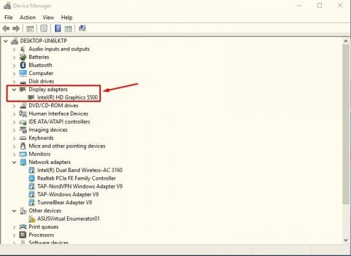Open the View menu
The height and width of the screenshot is (256, 351).
[x=48, y=18]
